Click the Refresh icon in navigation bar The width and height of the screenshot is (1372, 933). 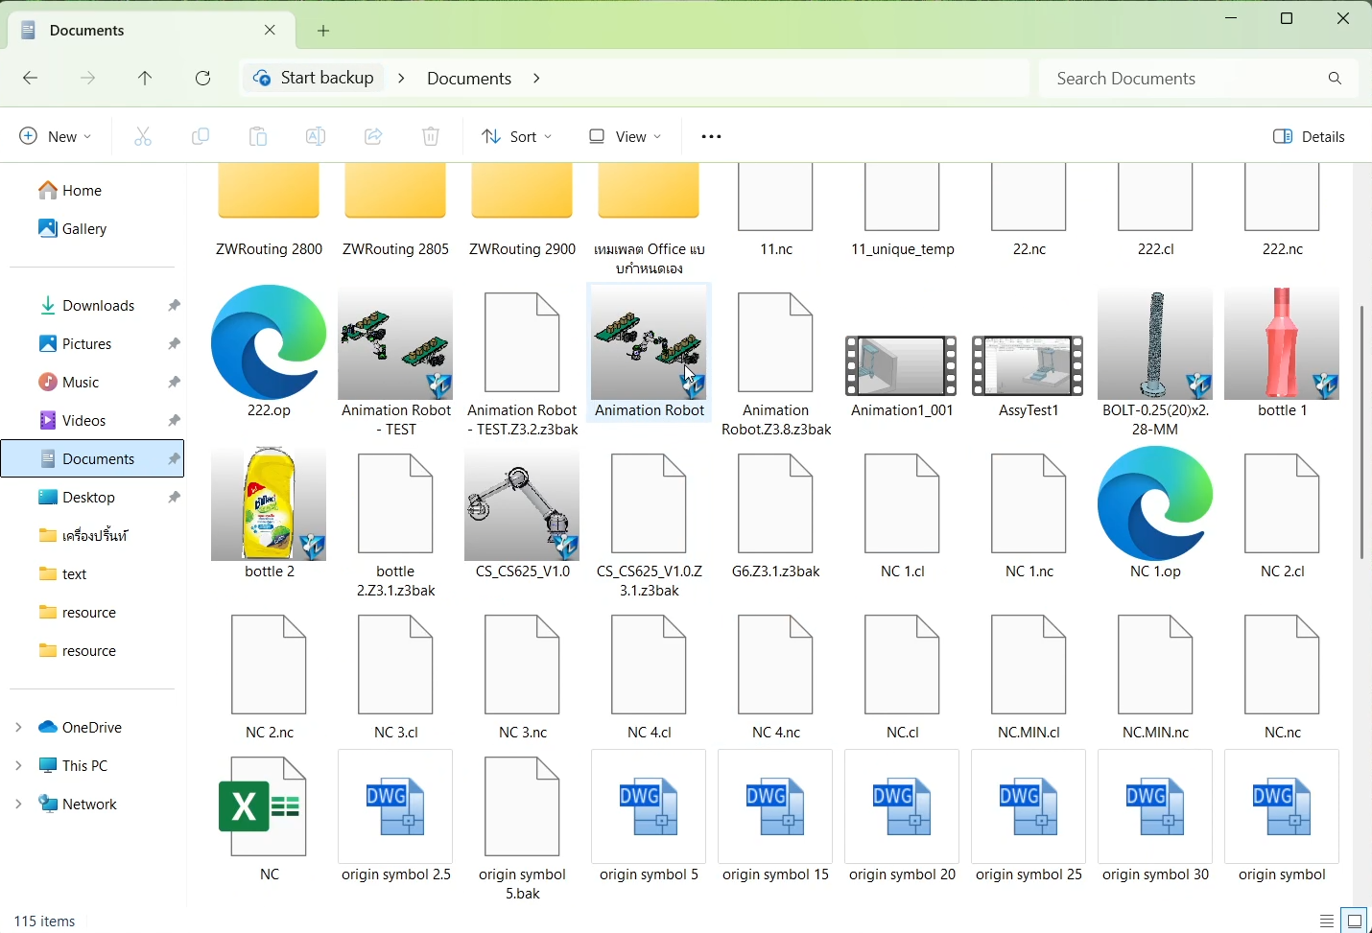[203, 79]
